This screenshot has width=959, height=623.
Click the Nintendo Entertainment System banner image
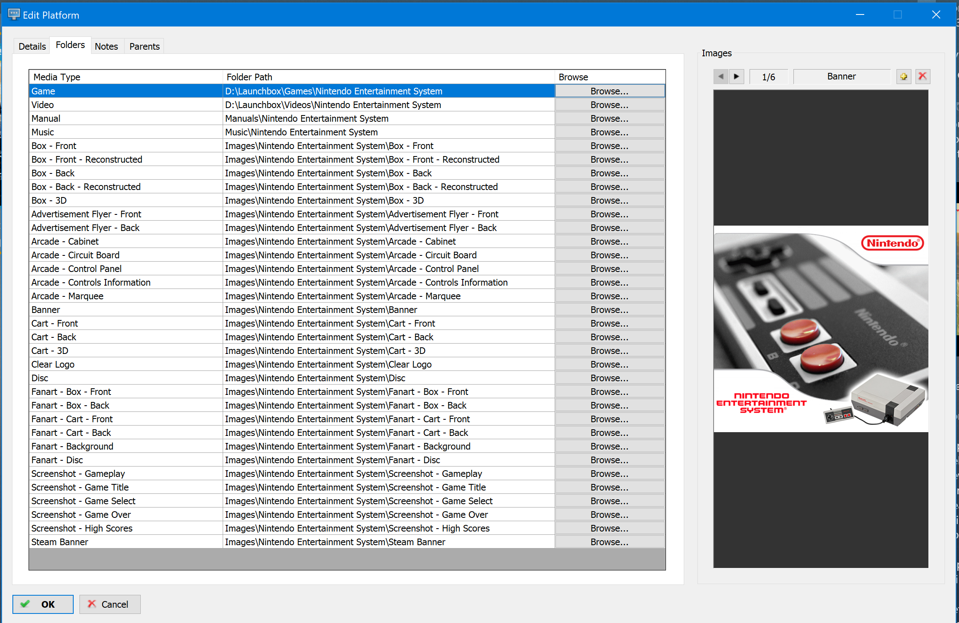coord(820,329)
